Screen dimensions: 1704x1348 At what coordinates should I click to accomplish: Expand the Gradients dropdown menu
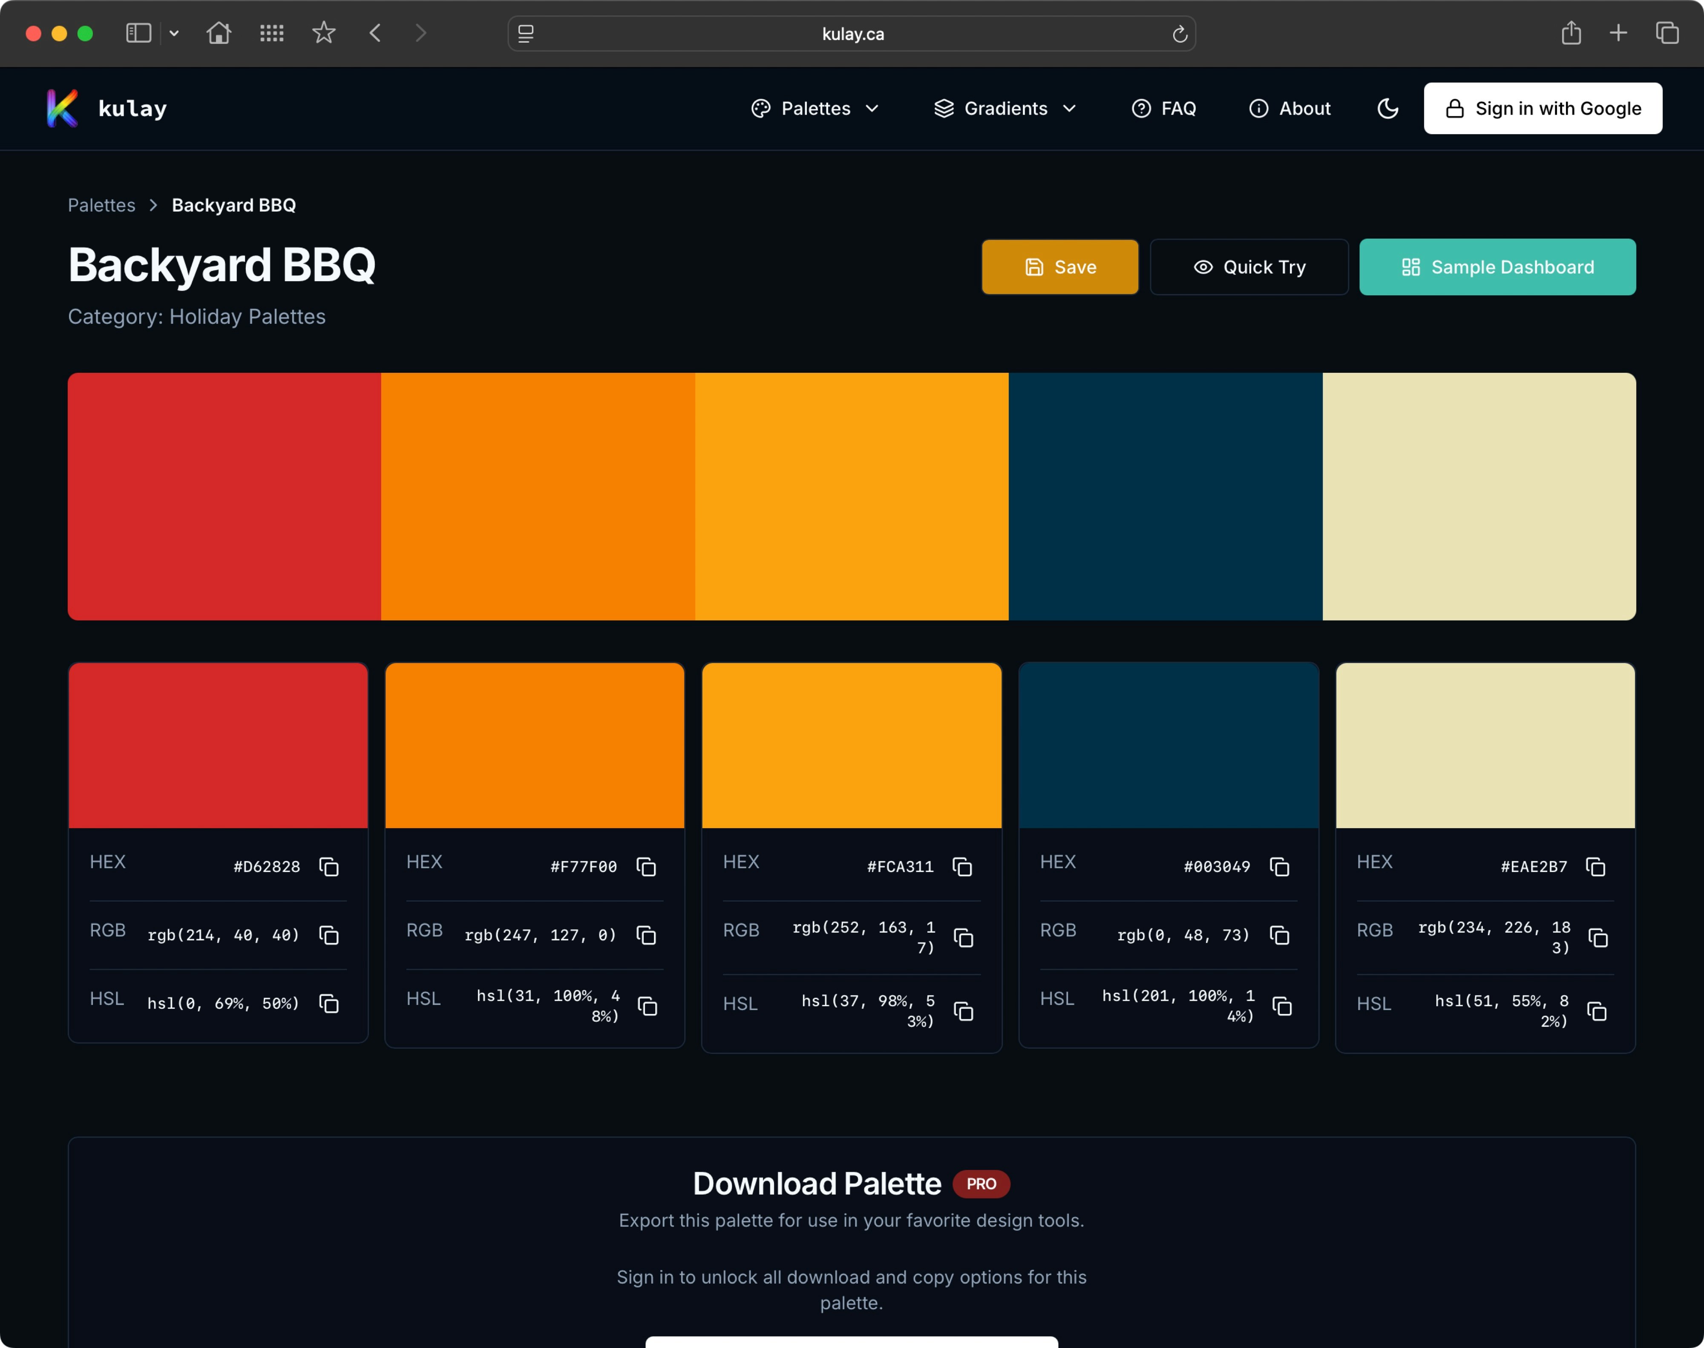click(1005, 108)
